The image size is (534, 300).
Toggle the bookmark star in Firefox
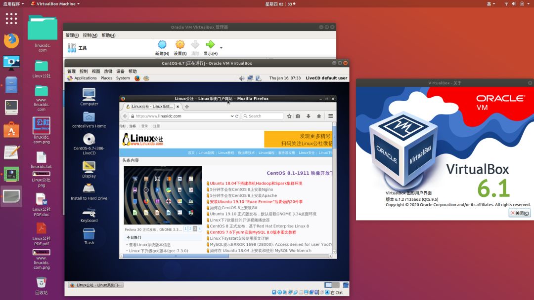coord(289,116)
